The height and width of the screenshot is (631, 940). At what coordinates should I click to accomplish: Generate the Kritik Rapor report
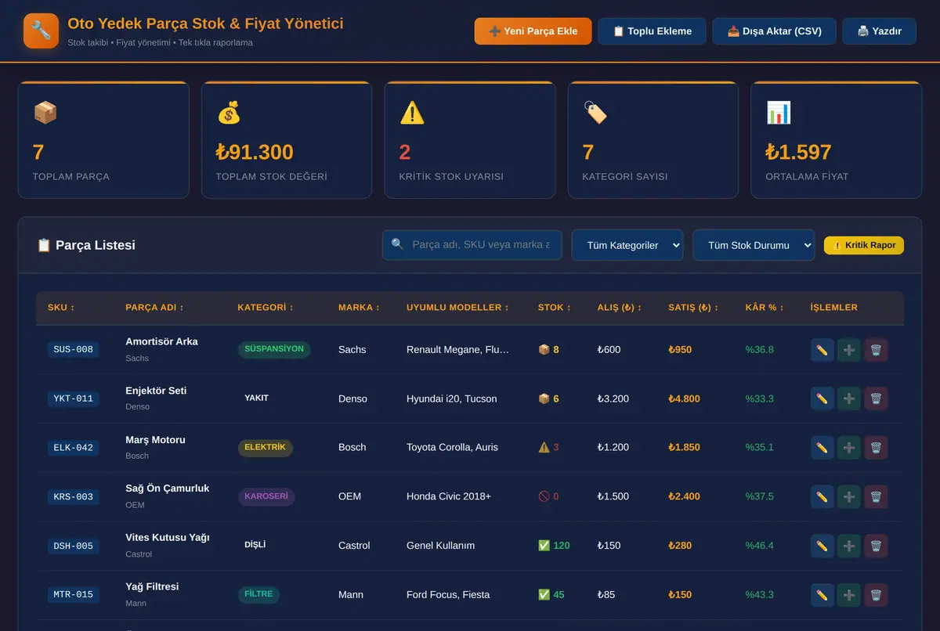pyautogui.click(x=864, y=245)
